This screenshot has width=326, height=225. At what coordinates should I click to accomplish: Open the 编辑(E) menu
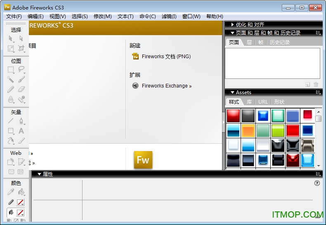click(x=35, y=17)
